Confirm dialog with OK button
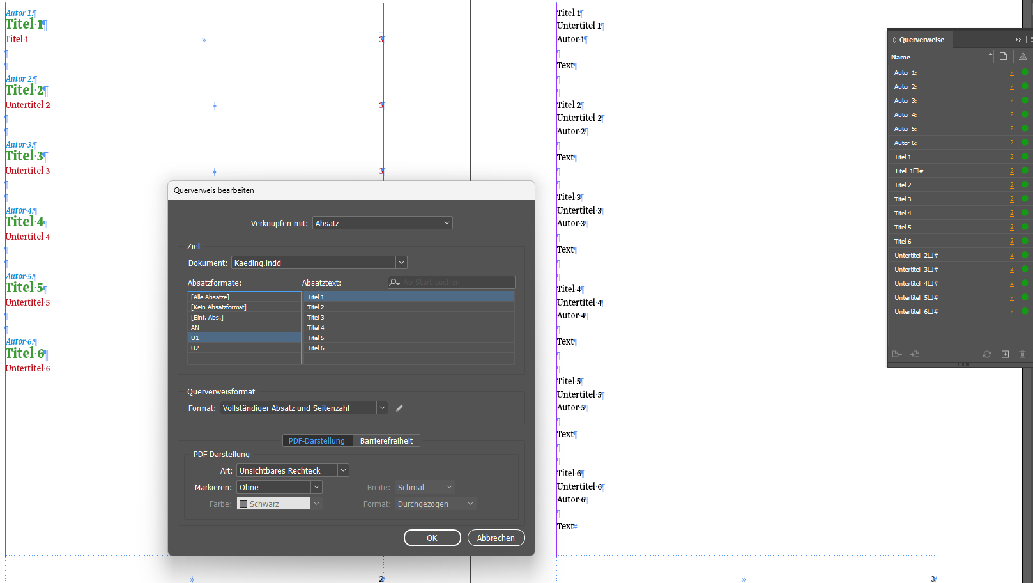Image resolution: width=1033 pixels, height=583 pixels. coord(432,538)
